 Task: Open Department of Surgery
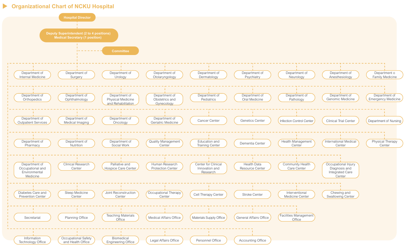pyautogui.click(x=76, y=75)
